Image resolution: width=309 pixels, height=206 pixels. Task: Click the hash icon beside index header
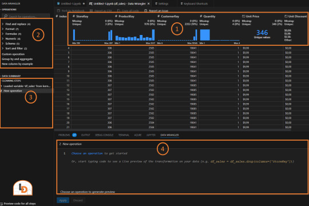[x=57, y=16]
